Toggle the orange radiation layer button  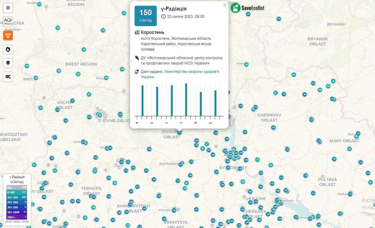[8, 35]
